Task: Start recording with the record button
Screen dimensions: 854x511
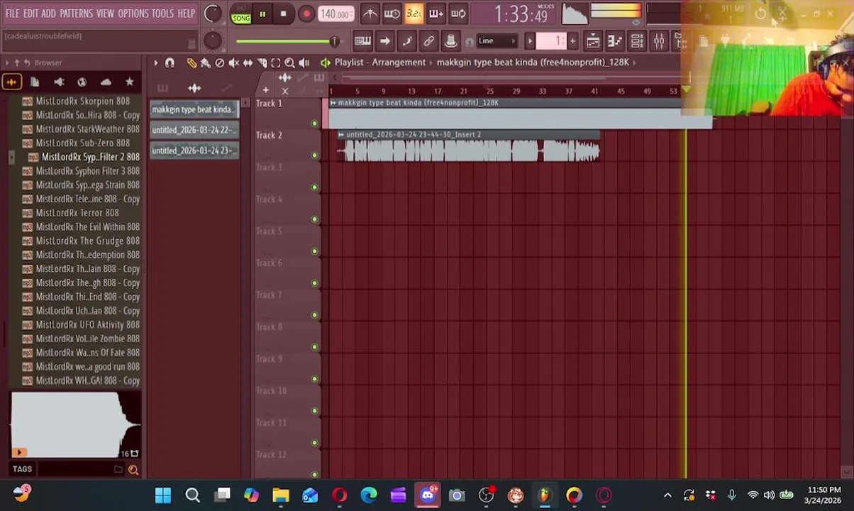Action: click(306, 14)
